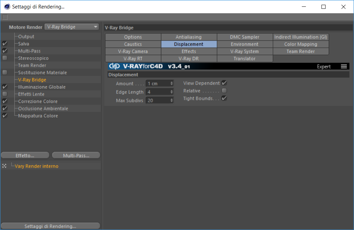Open the Motore Render V-Ray Bridge dropdown
354x230 pixels.
(x=72, y=27)
